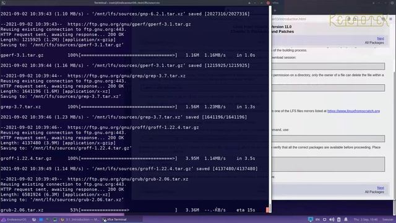This screenshot has width=396, height=223.
Task: Click the grep-3.7.tar.xz URL line in terminal
Action: click(93, 76)
